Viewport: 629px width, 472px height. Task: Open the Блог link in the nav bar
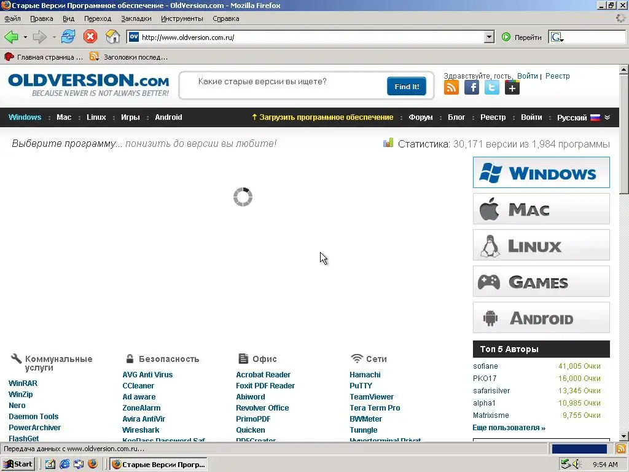(456, 117)
